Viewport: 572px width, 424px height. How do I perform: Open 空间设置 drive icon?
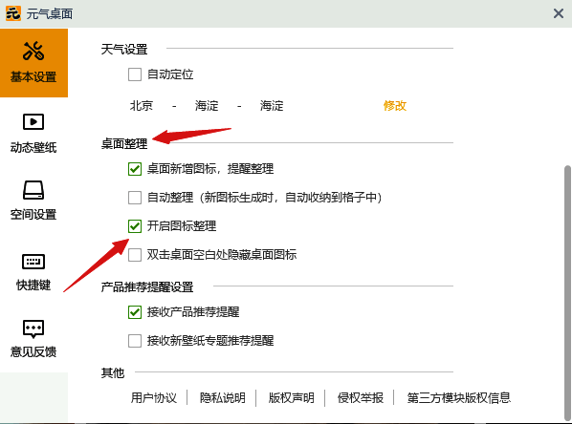[x=33, y=190]
